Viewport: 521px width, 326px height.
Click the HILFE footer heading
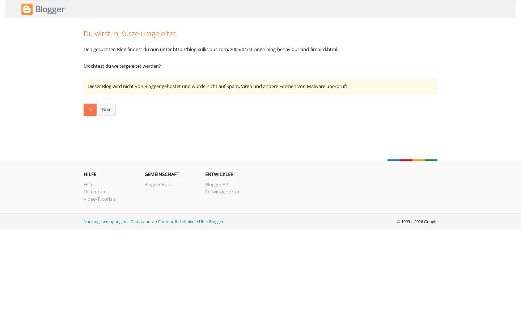click(x=90, y=174)
